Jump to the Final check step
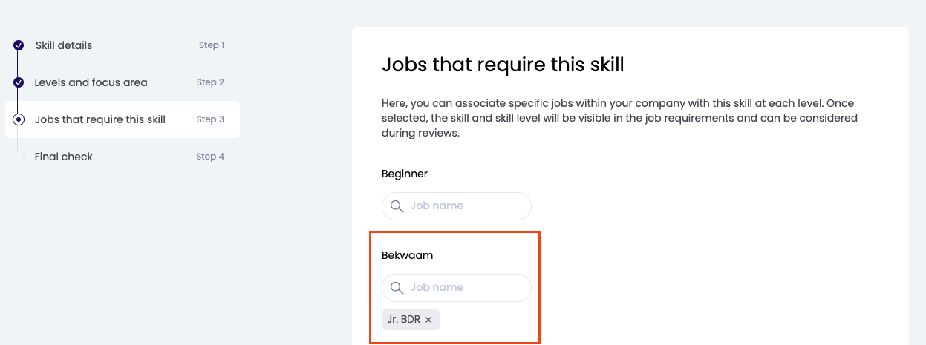The width and height of the screenshot is (926, 345). click(64, 157)
